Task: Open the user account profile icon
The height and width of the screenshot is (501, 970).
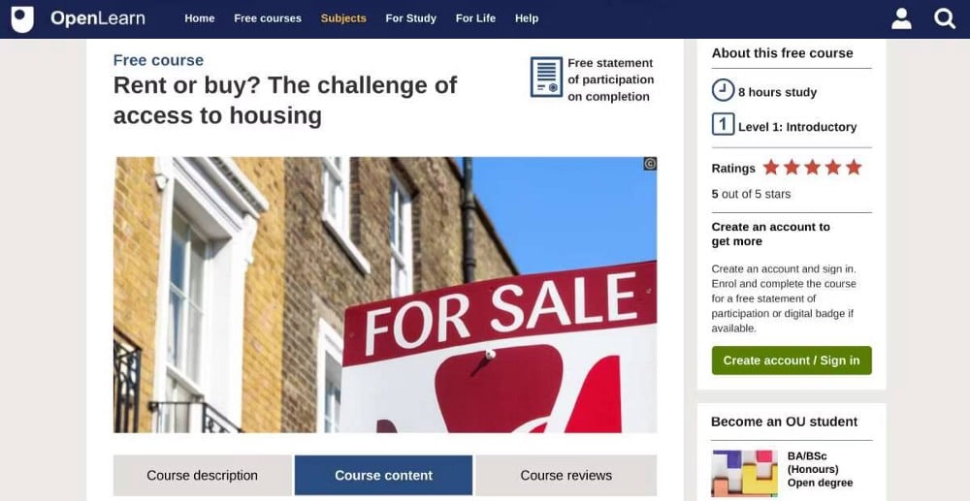Action: pyautogui.click(x=901, y=18)
